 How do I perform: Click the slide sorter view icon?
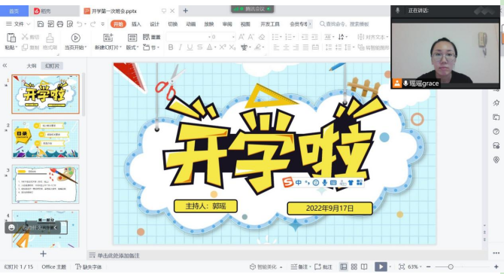click(x=354, y=266)
